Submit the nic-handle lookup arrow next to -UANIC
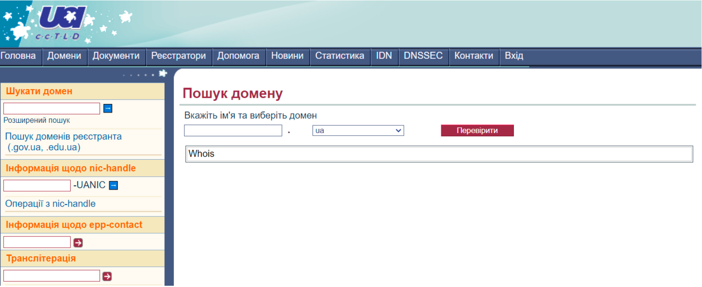Viewport: 702px width, 287px height. click(x=113, y=185)
